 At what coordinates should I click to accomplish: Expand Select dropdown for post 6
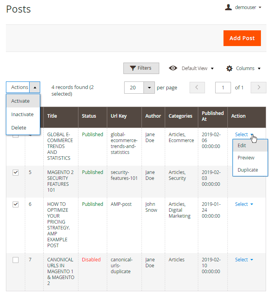pyautogui.click(x=244, y=204)
